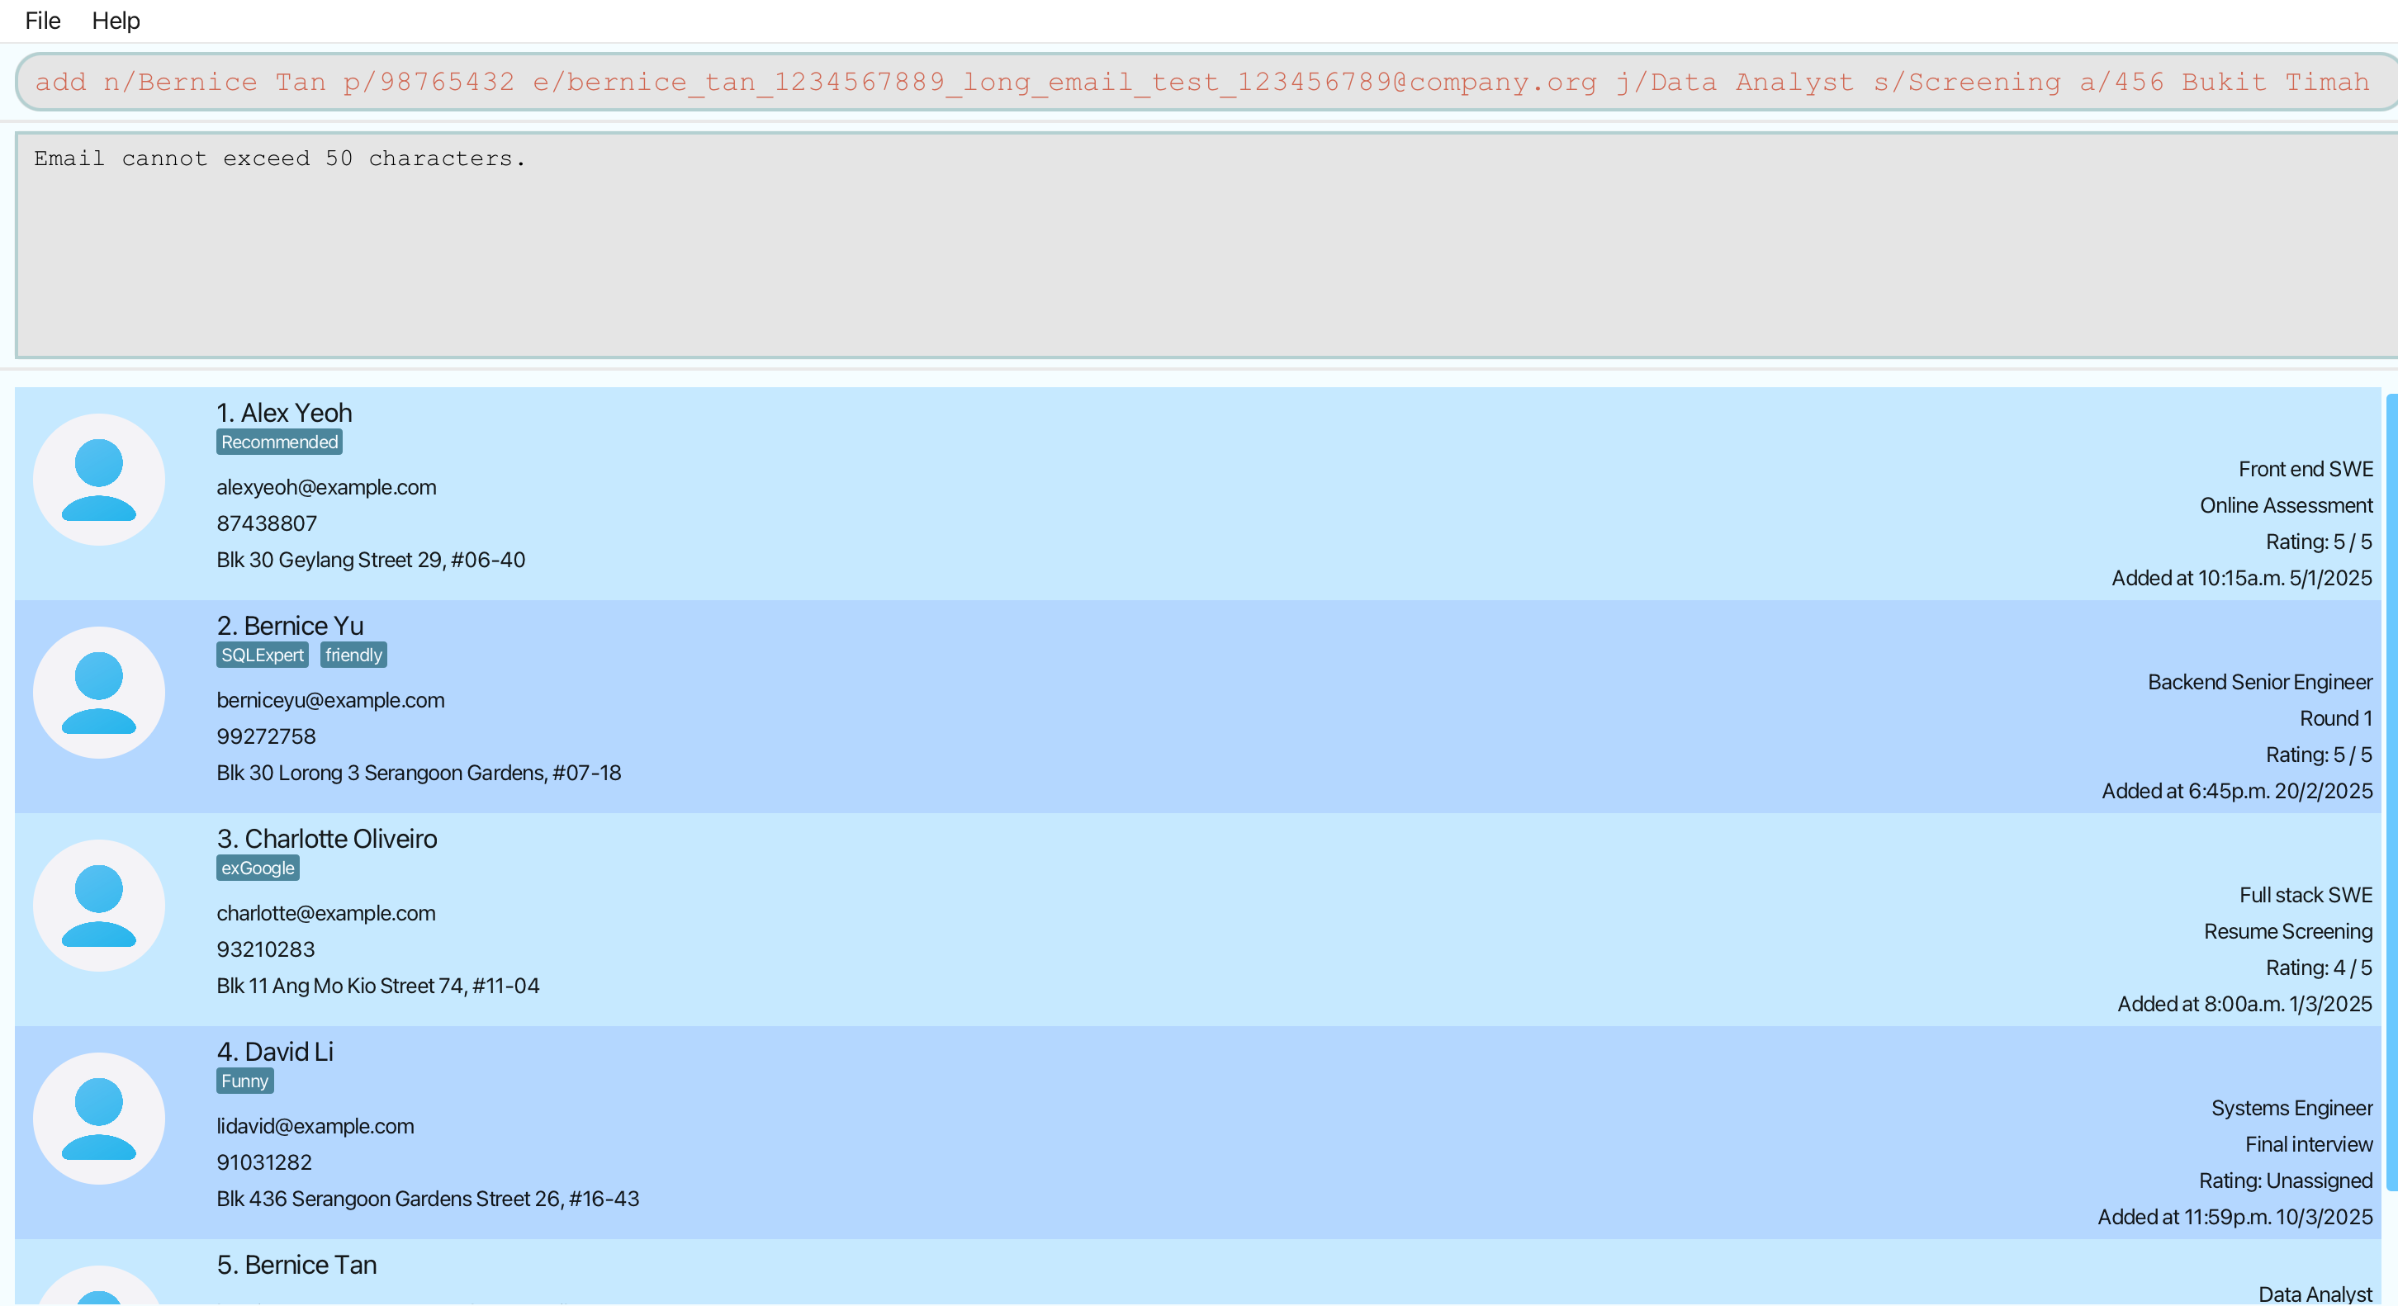Click David Li's avatar icon
The width and height of the screenshot is (2398, 1306).
[98, 1119]
